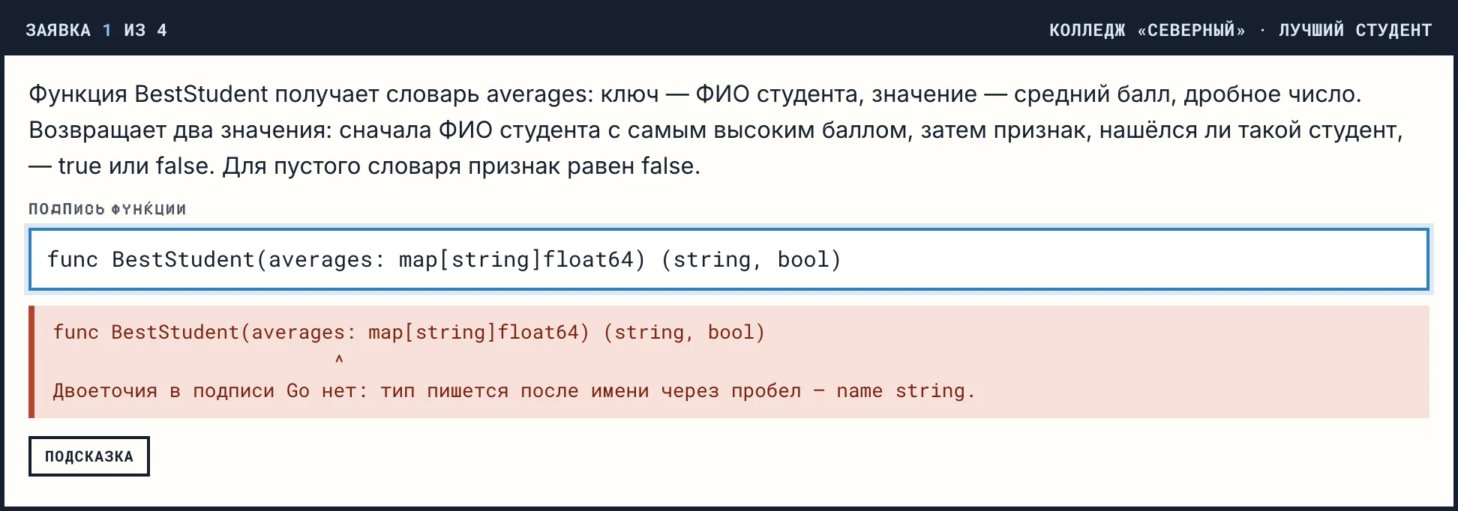1458x511 pixels.
Task: Click the red bar of the error block
Action: (31, 362)
